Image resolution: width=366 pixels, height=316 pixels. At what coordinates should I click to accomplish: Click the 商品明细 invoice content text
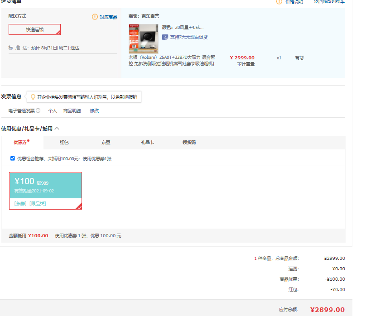point(72,111)
